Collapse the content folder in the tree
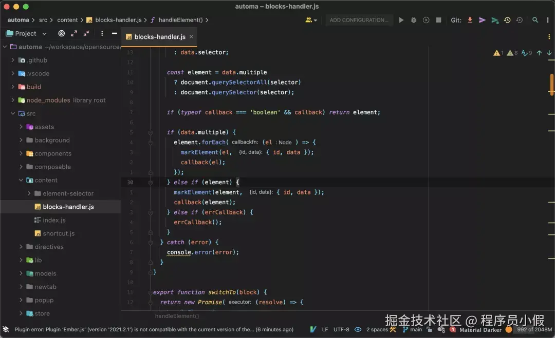Viewport: 555px width, 338px height. point(21,180)
